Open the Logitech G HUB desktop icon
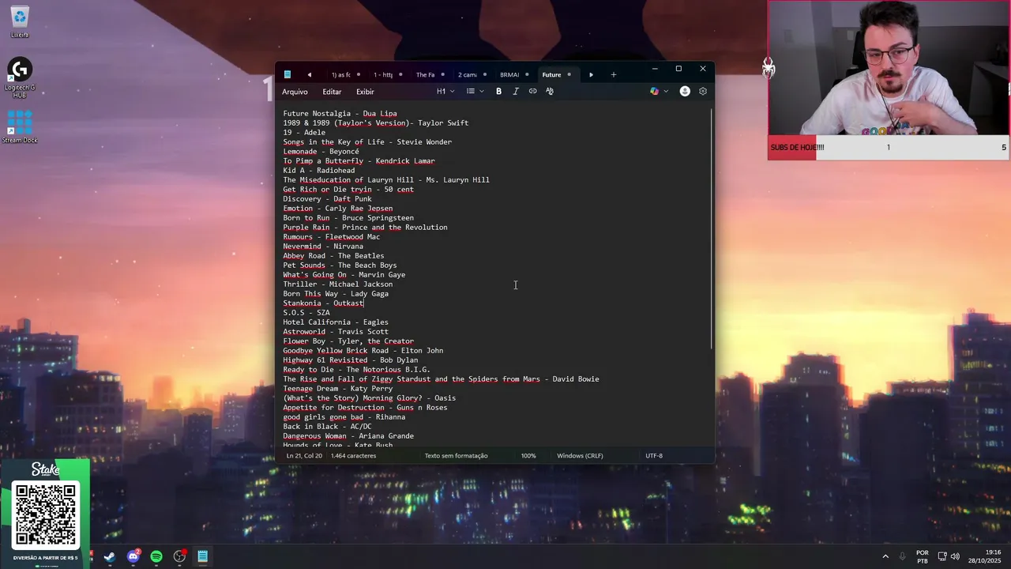Screen dimensions: 1011x569 pos(20,79)
